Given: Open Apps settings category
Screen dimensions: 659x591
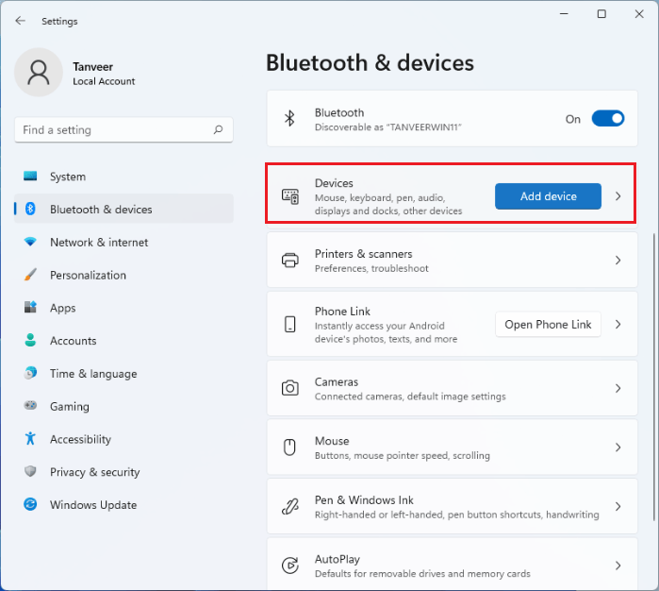Looking at the screenshot, I should pyautogui.click(x=124, y=308).
